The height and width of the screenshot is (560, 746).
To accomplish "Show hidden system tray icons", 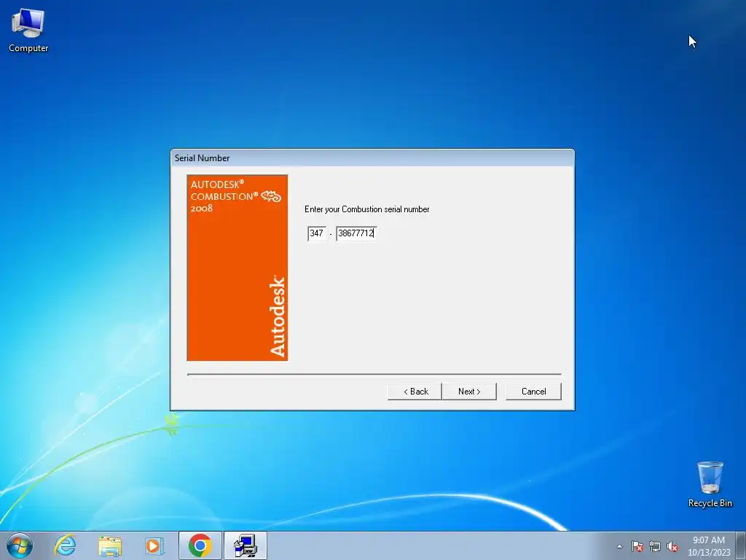I will click(619, 546).
